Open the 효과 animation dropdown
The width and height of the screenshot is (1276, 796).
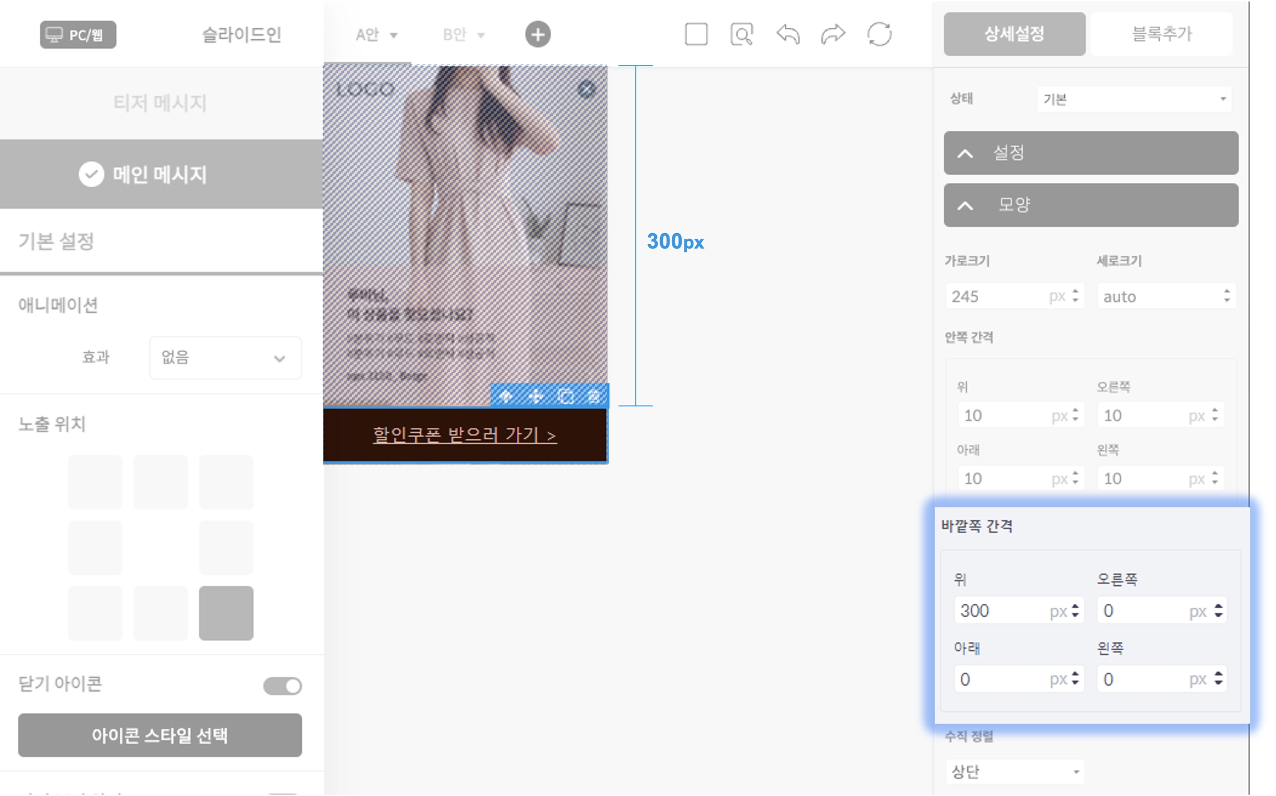tap(225, 358)
